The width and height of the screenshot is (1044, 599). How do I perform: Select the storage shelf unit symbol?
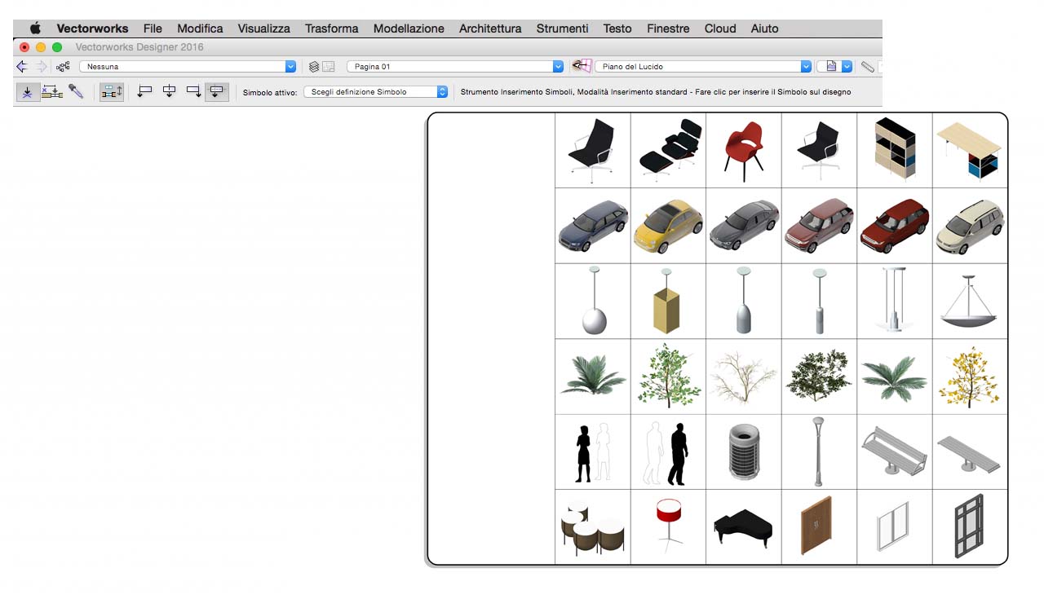(x=894, y=150)
